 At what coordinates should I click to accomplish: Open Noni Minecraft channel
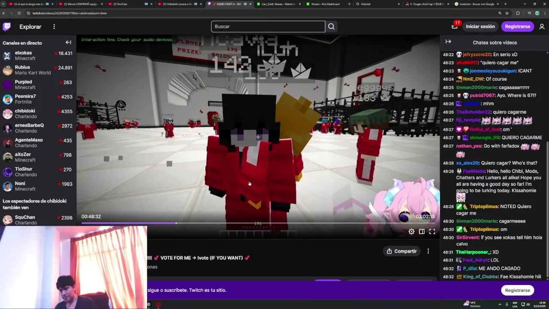click(38, 186)
